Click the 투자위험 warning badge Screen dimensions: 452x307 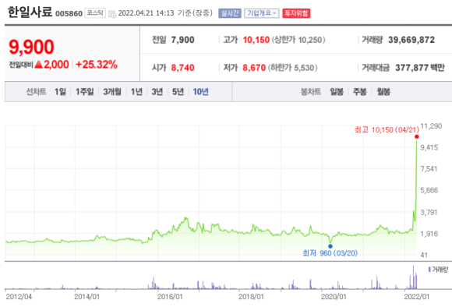[296, 13]
